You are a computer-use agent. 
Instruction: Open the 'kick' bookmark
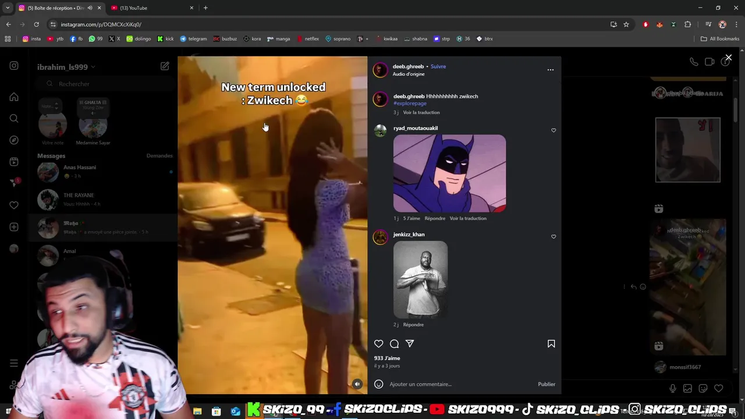pyautogui.click(x=165, y=39)
